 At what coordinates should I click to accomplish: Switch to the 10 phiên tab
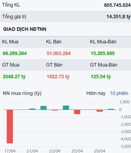pos(119,93)
